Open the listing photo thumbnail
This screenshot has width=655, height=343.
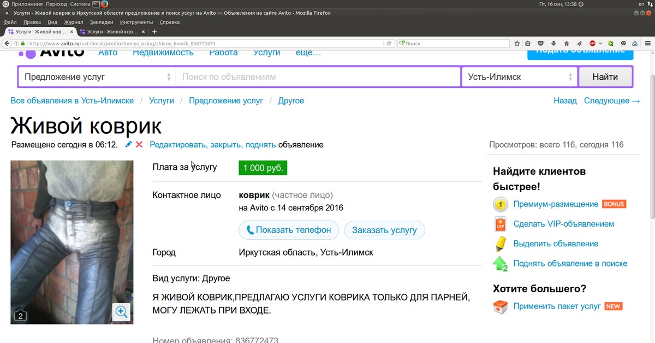tap(72, 242)
